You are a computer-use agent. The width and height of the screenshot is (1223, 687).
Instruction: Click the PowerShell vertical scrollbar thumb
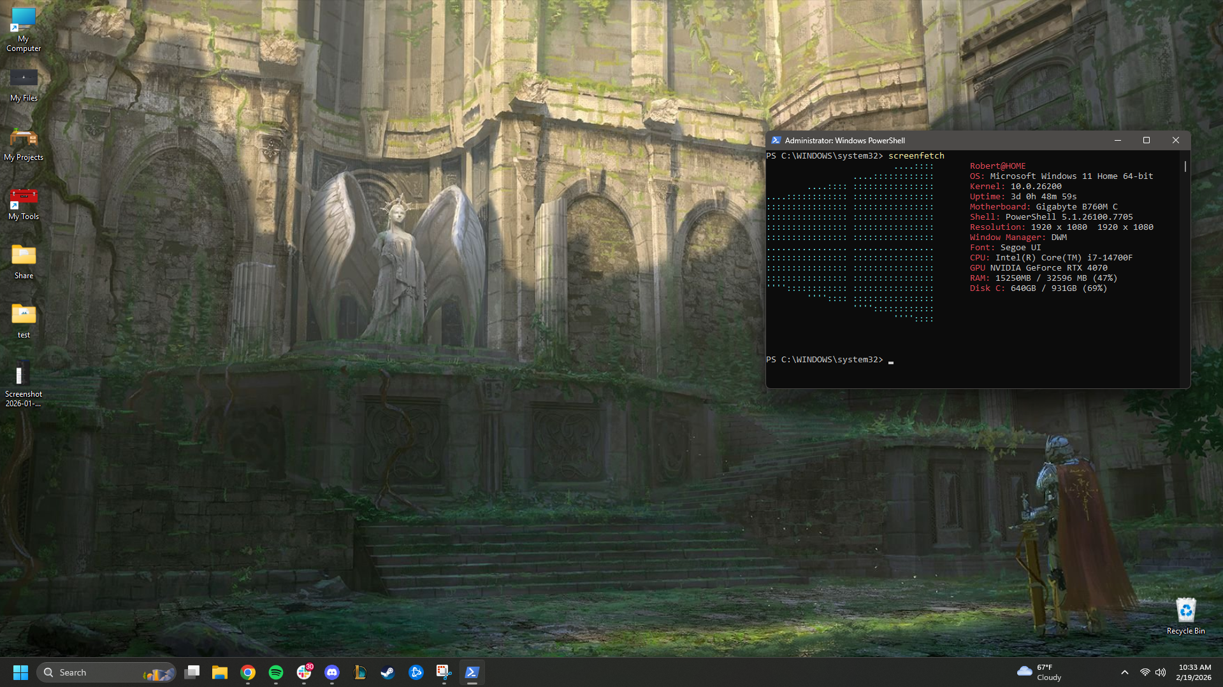[1185, 166]
